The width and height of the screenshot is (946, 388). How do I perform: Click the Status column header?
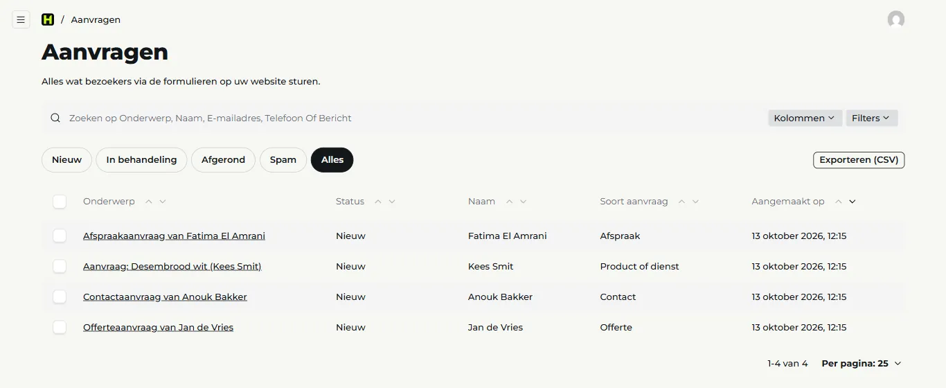[350, 202]
